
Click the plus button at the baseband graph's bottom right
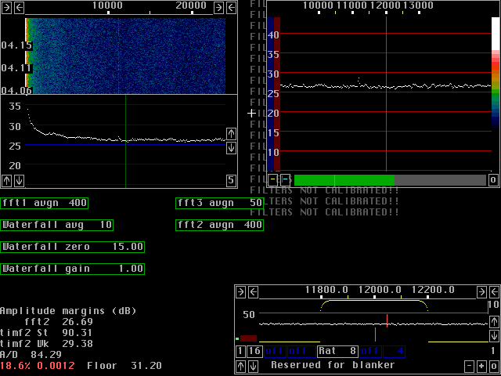[x=481, y=366]
